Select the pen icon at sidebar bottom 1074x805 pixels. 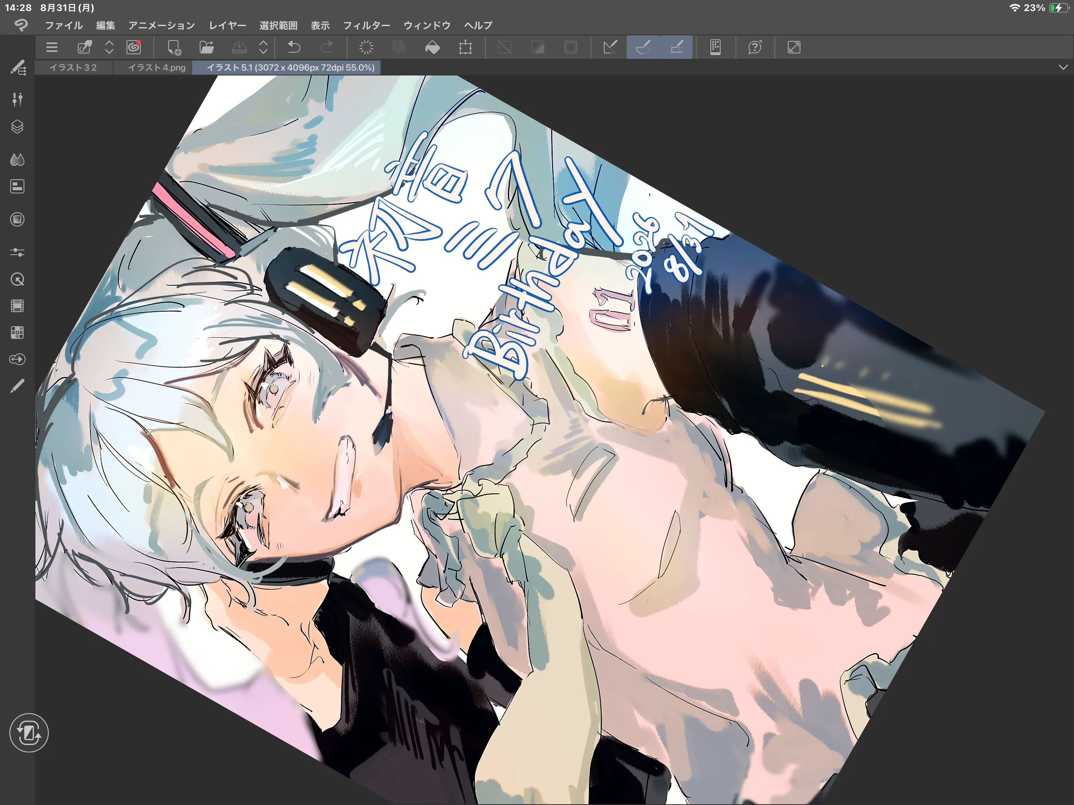17,386
